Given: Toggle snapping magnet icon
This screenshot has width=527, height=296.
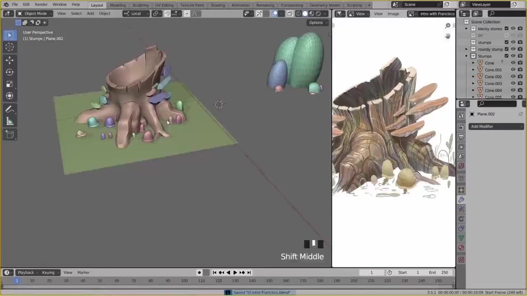Looking at the screenshot, I should coord(167,14).
